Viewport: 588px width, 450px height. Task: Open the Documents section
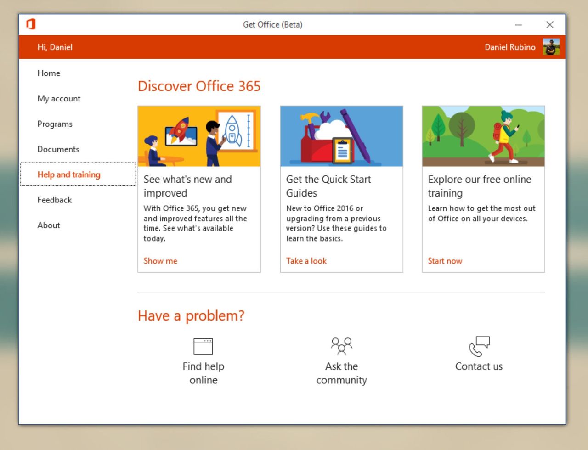tap(58, 149)
